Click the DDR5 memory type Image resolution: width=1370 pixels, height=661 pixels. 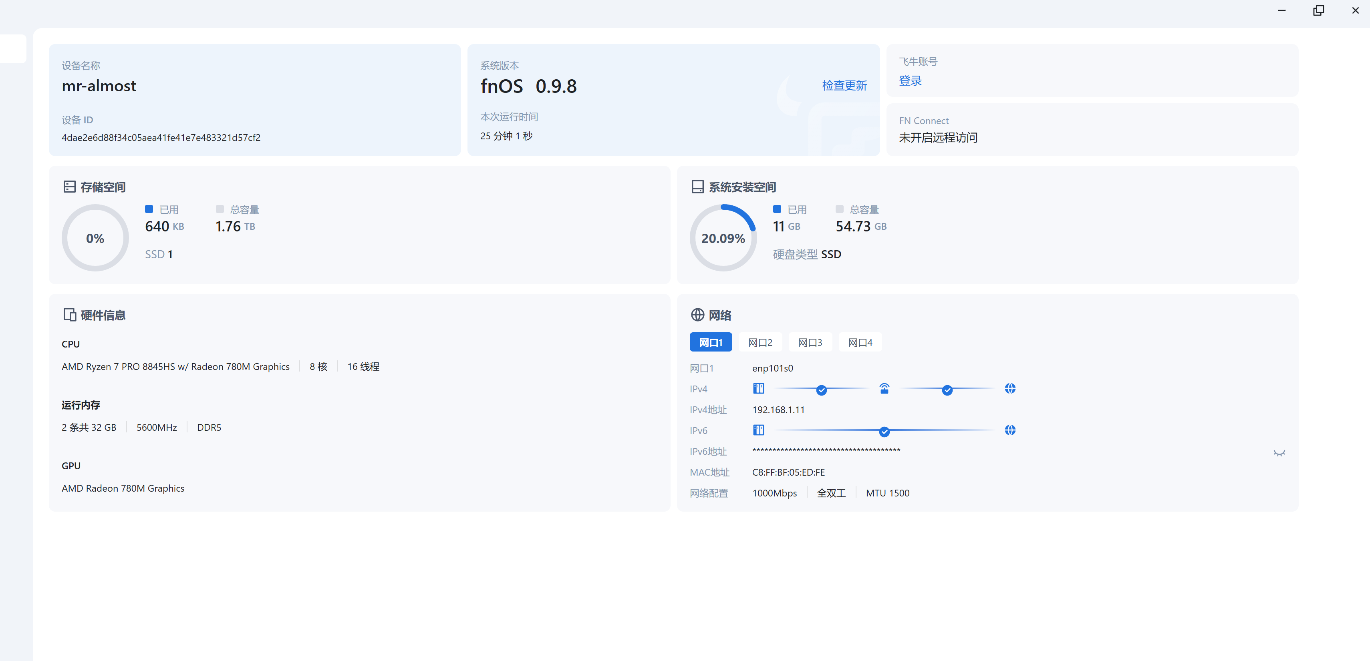click(209, 427)
